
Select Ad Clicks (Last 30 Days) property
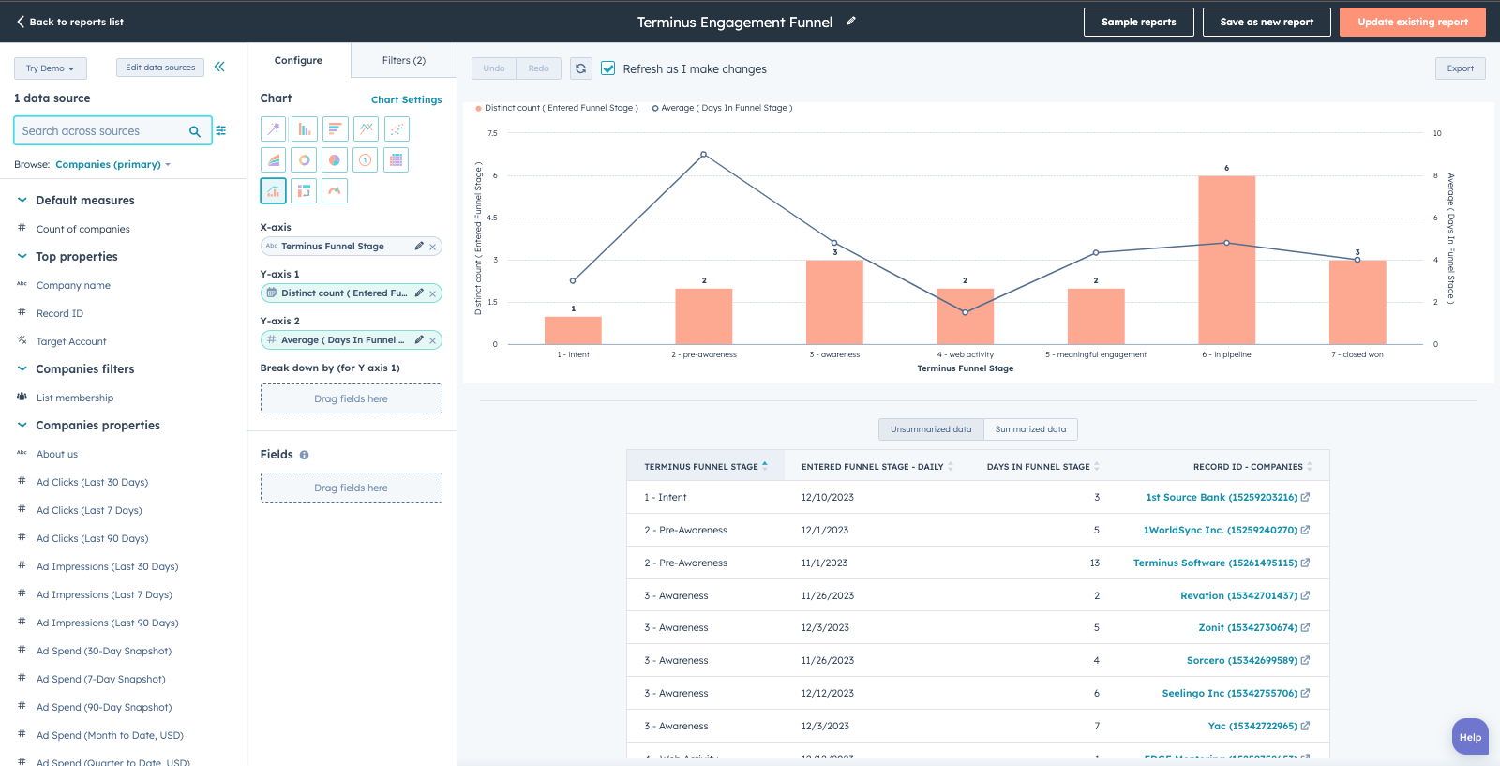[92, 482]
